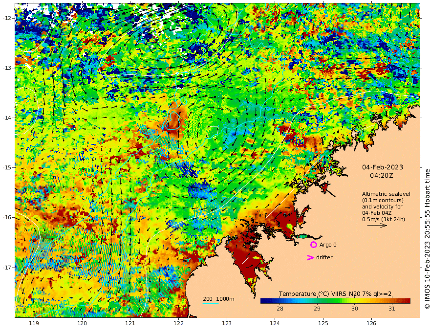The image size is (430, 332).
Task: Click the '0.5m/s (1kt 24h)' text
Action: click(384, 219)
